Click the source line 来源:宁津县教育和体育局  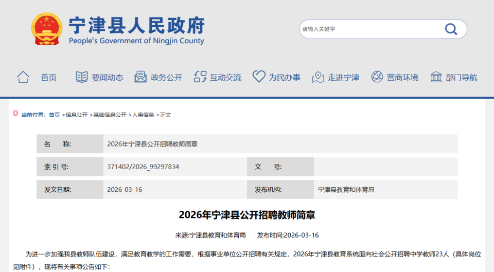(210, 235)
